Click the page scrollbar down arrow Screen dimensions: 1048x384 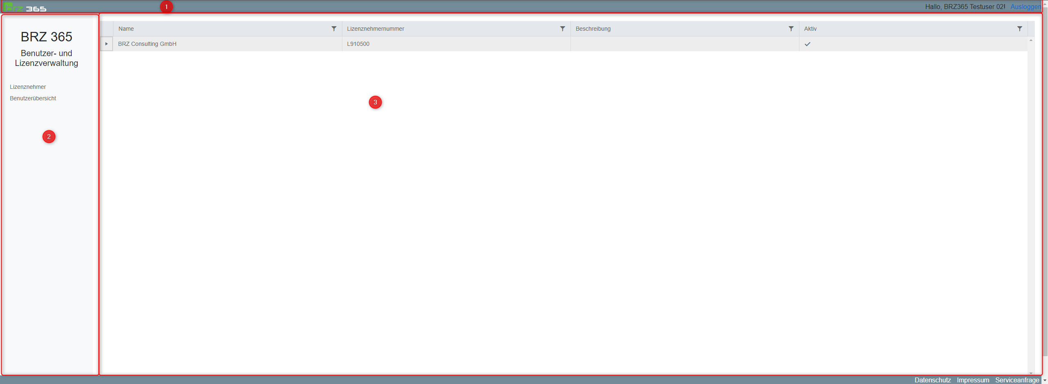tap(1045, 380)
